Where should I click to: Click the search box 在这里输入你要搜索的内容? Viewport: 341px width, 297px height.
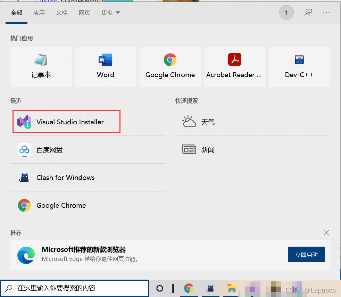[75, 288]
